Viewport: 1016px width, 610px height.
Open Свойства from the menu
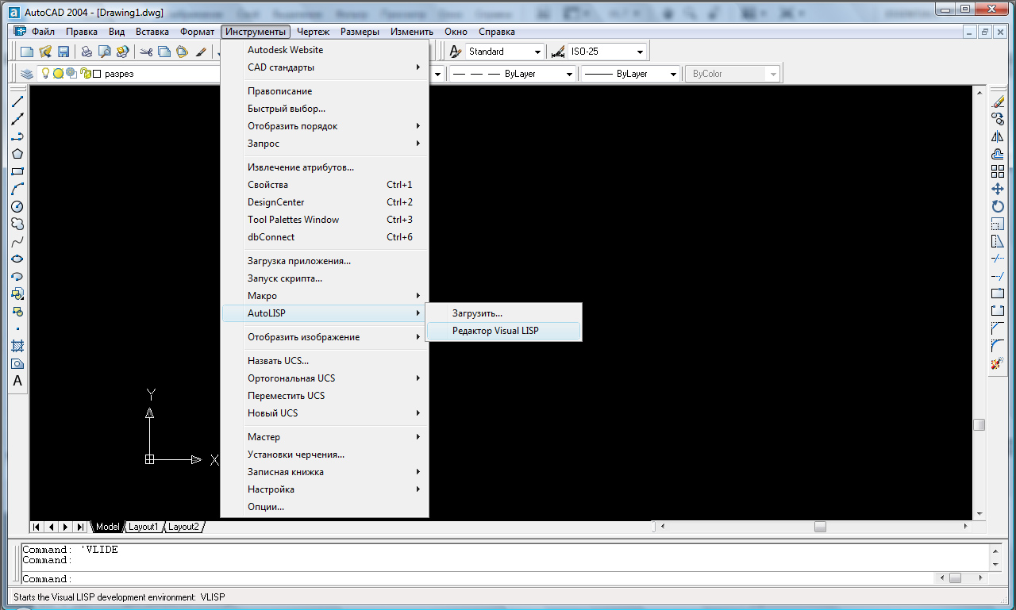[325, 185]
